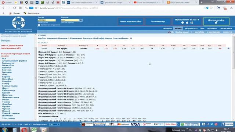235x132 pixels.
Task: Open Windows Start menu
Action: 4,129
